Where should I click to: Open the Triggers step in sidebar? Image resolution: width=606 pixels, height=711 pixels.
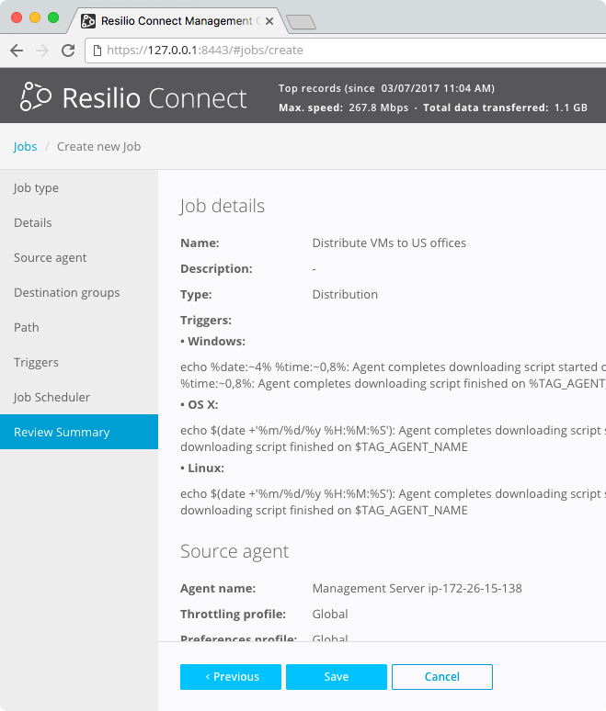point(79,362)
